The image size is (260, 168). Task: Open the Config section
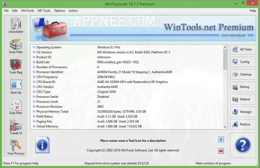(x=243, y=62)
